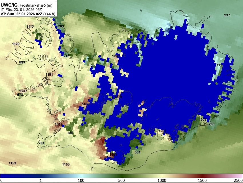Screen dimensions: 243x183
Task: Click the IT: Fös. 23. 01. 2026 06Z line
Action: point(21,9)
